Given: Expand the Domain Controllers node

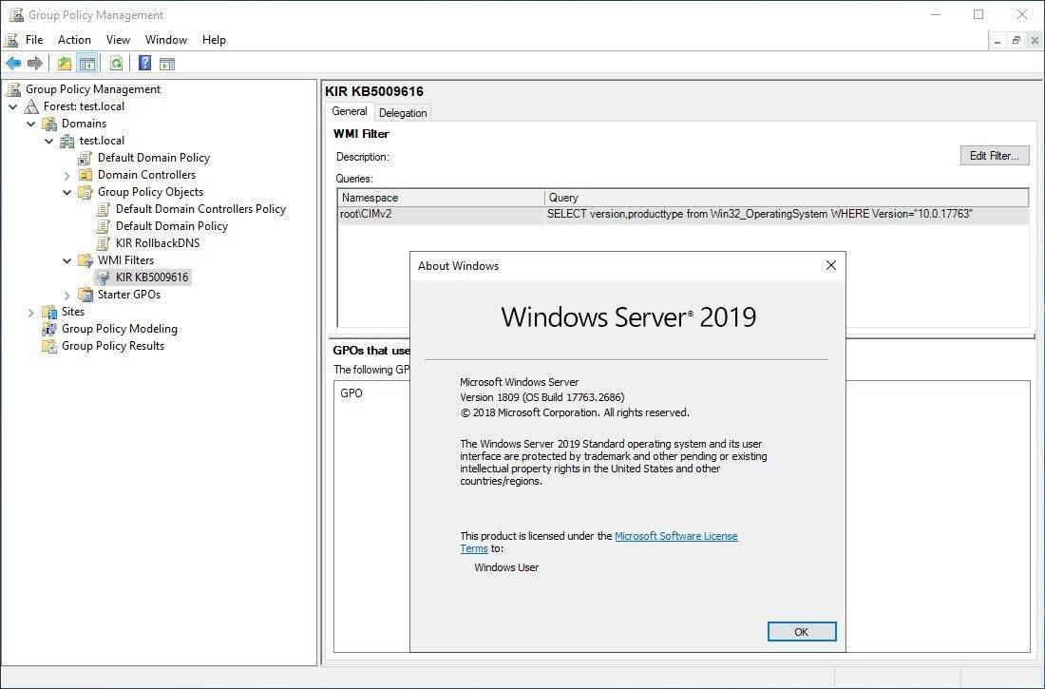Looking at the screenshot, I should [x=67, y=176].
